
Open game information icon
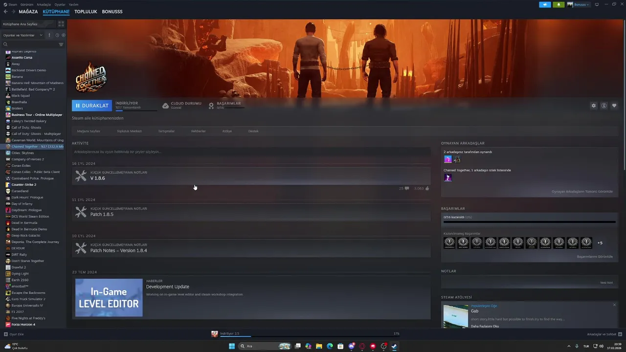tap(604, 106)
